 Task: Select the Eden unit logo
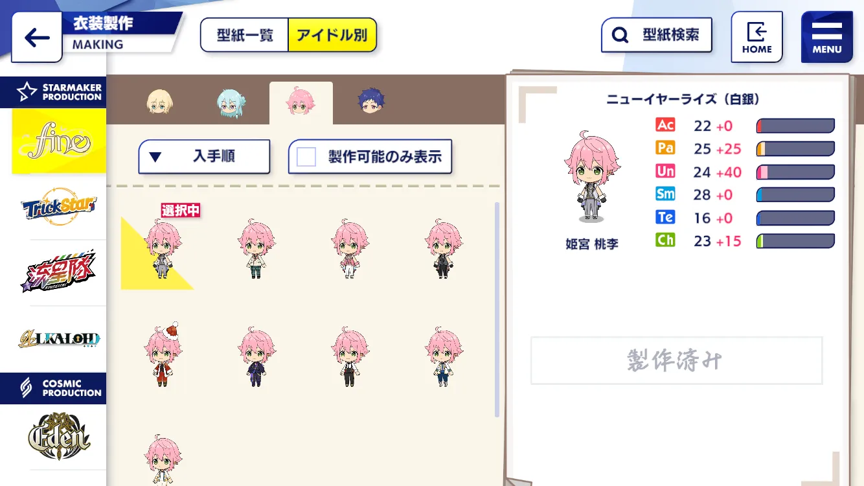pyautogui.click(x=59, y=436)
